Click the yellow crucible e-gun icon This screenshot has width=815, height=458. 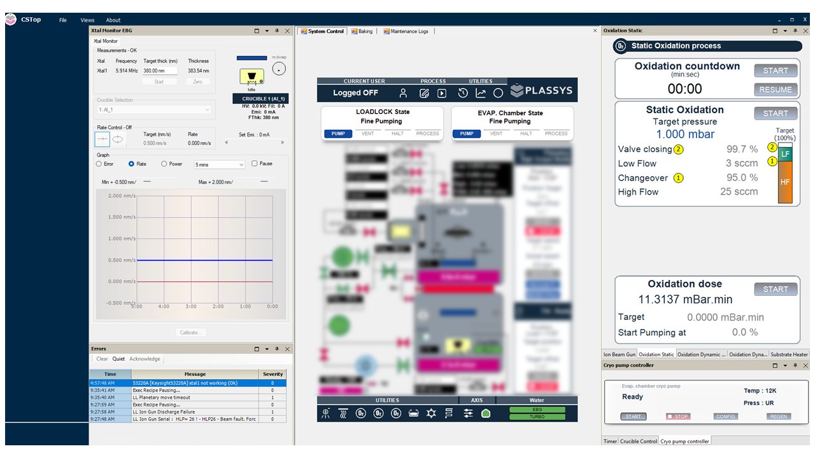coord(252,77)
